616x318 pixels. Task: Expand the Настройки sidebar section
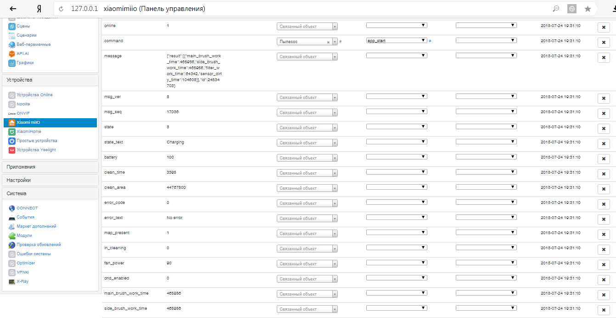coord(50,180)
